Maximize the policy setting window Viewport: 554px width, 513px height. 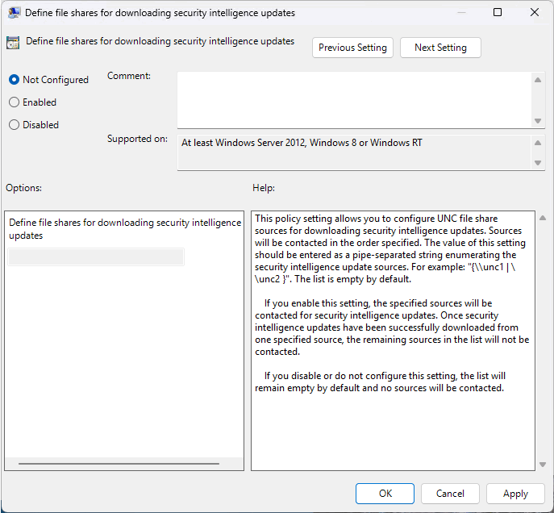498,13
